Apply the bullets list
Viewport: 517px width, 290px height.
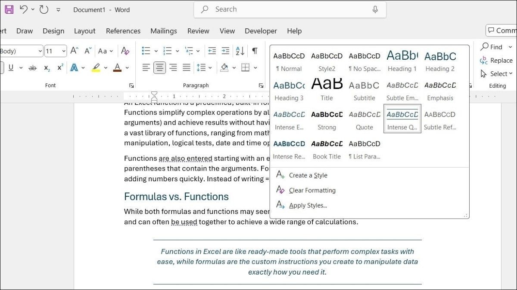click(x=146, y=51)
